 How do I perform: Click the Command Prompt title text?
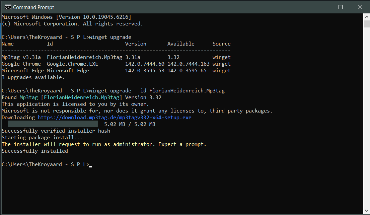click(x=33, y=7)
